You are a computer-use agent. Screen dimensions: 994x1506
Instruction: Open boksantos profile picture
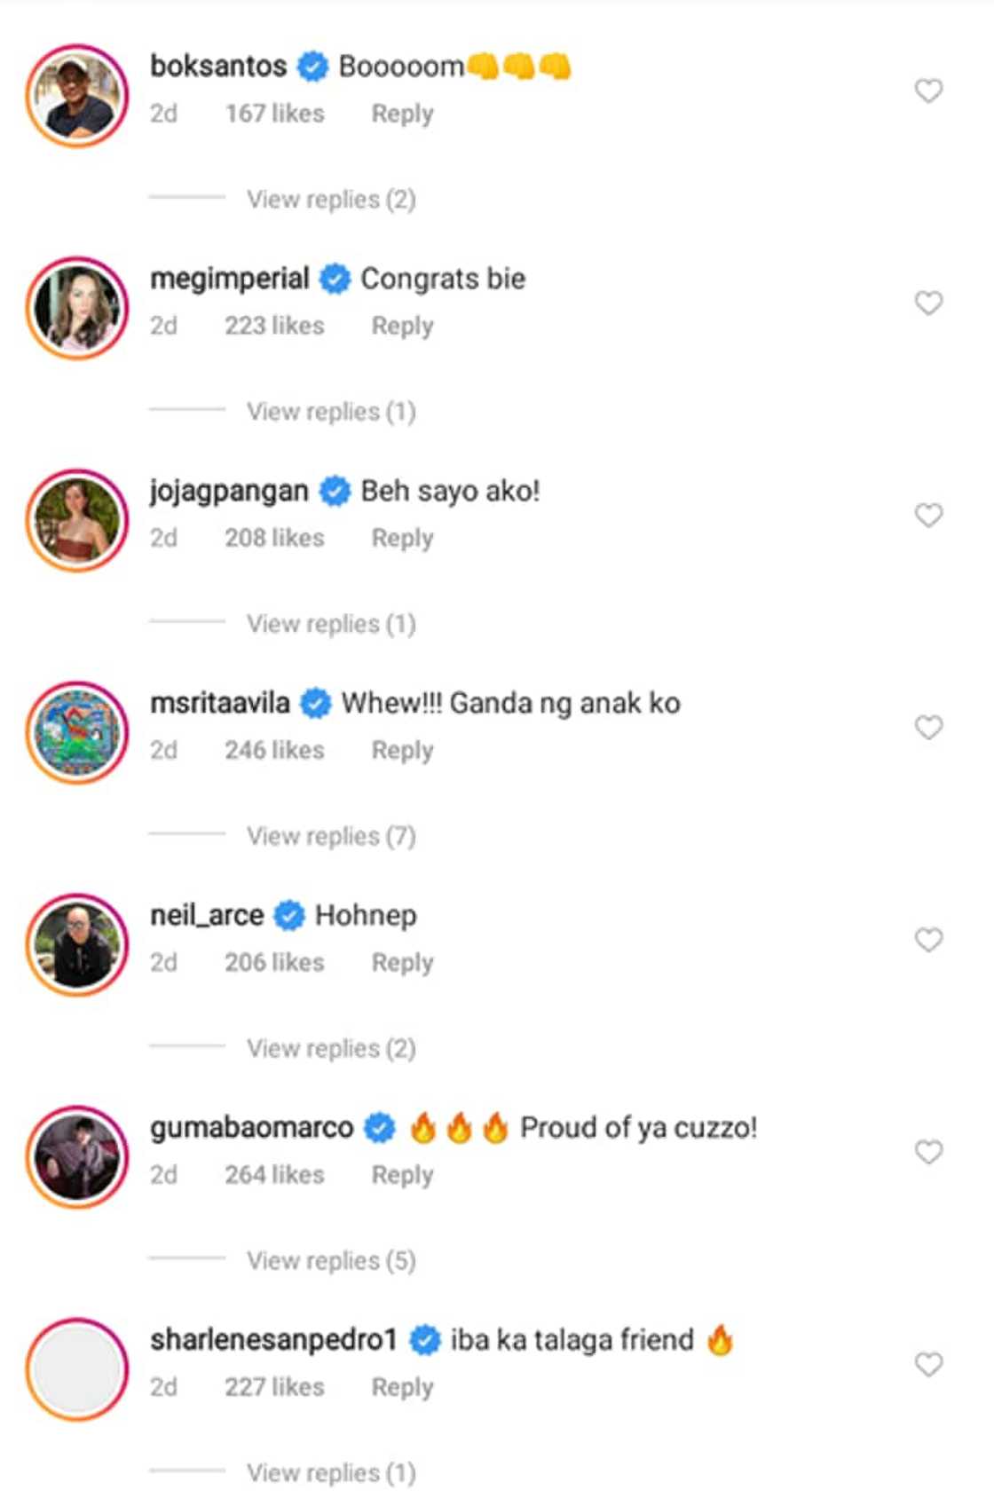77,96
